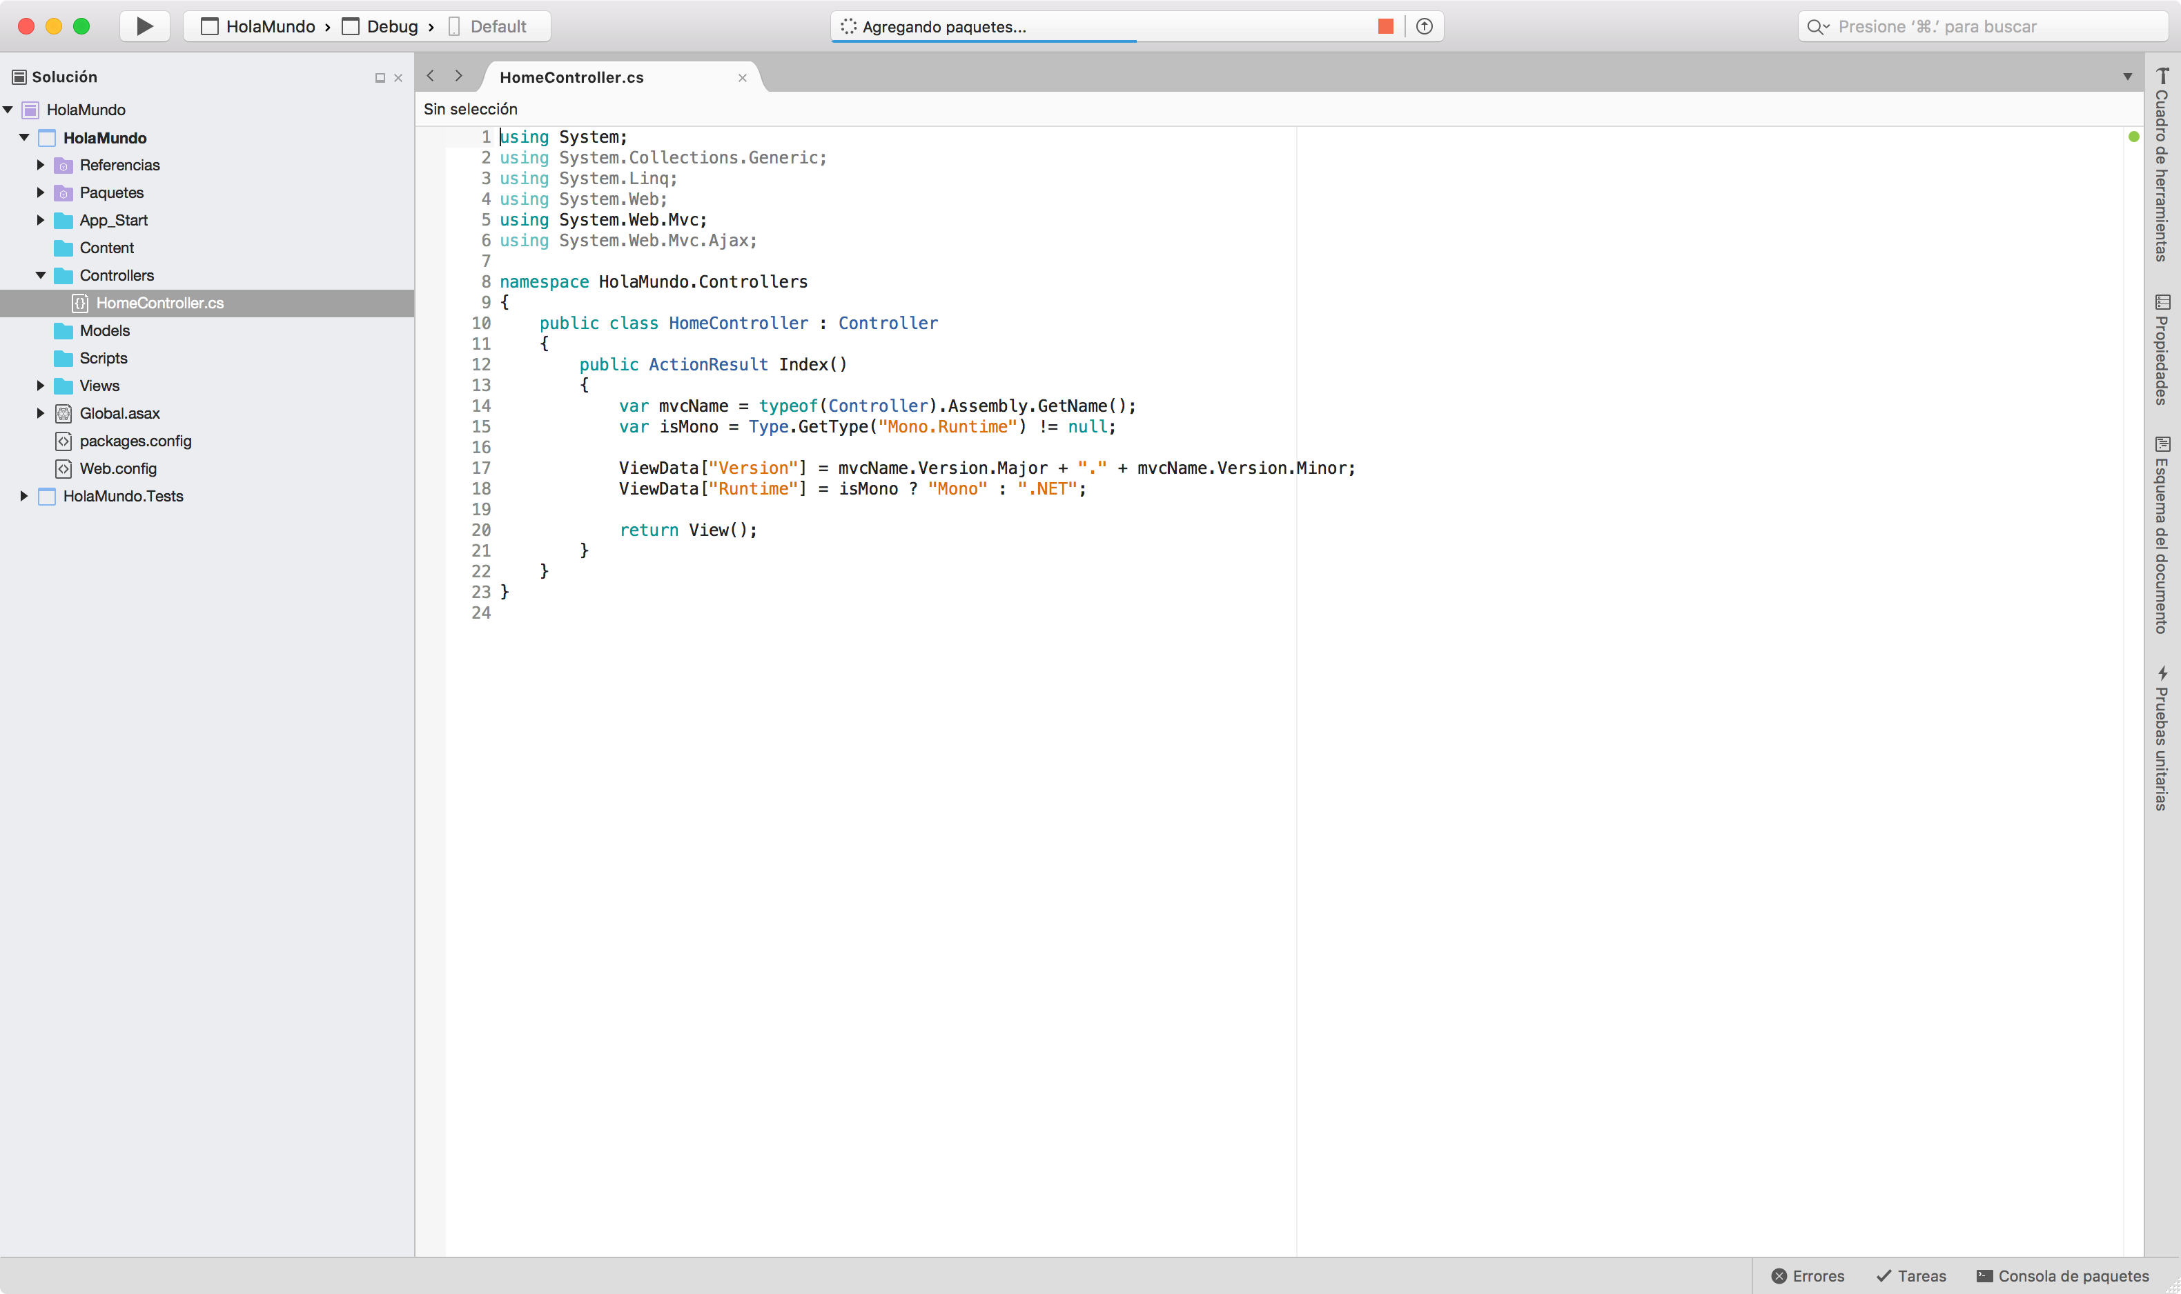Open the Cuadro de herramientas panel
The width and height of the screenshot is (2181, 1294).
point(2162,166)
